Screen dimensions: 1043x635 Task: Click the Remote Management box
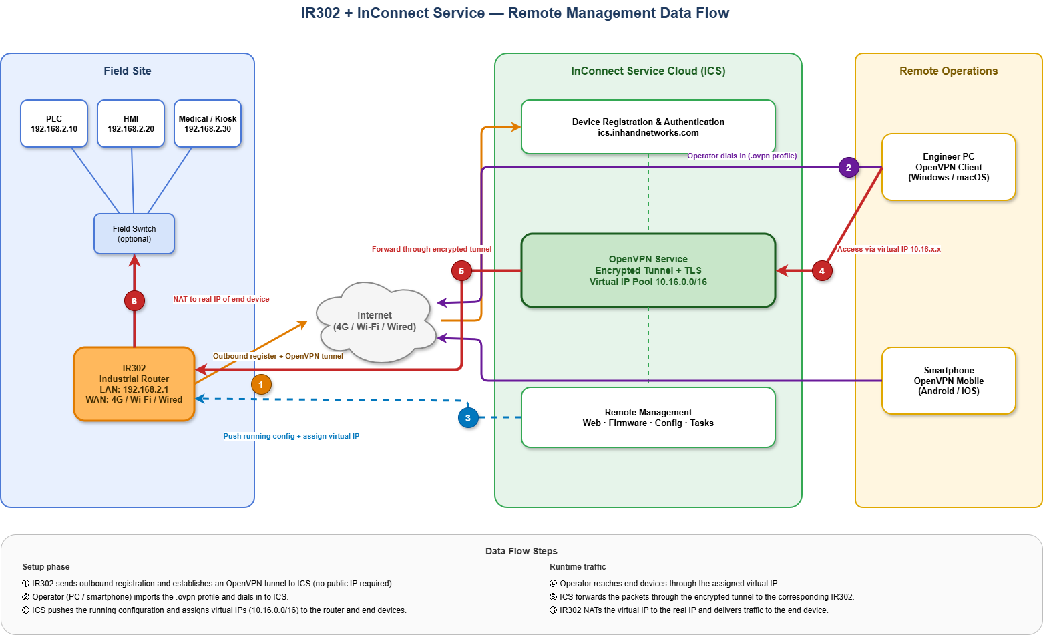pos(648,417)
